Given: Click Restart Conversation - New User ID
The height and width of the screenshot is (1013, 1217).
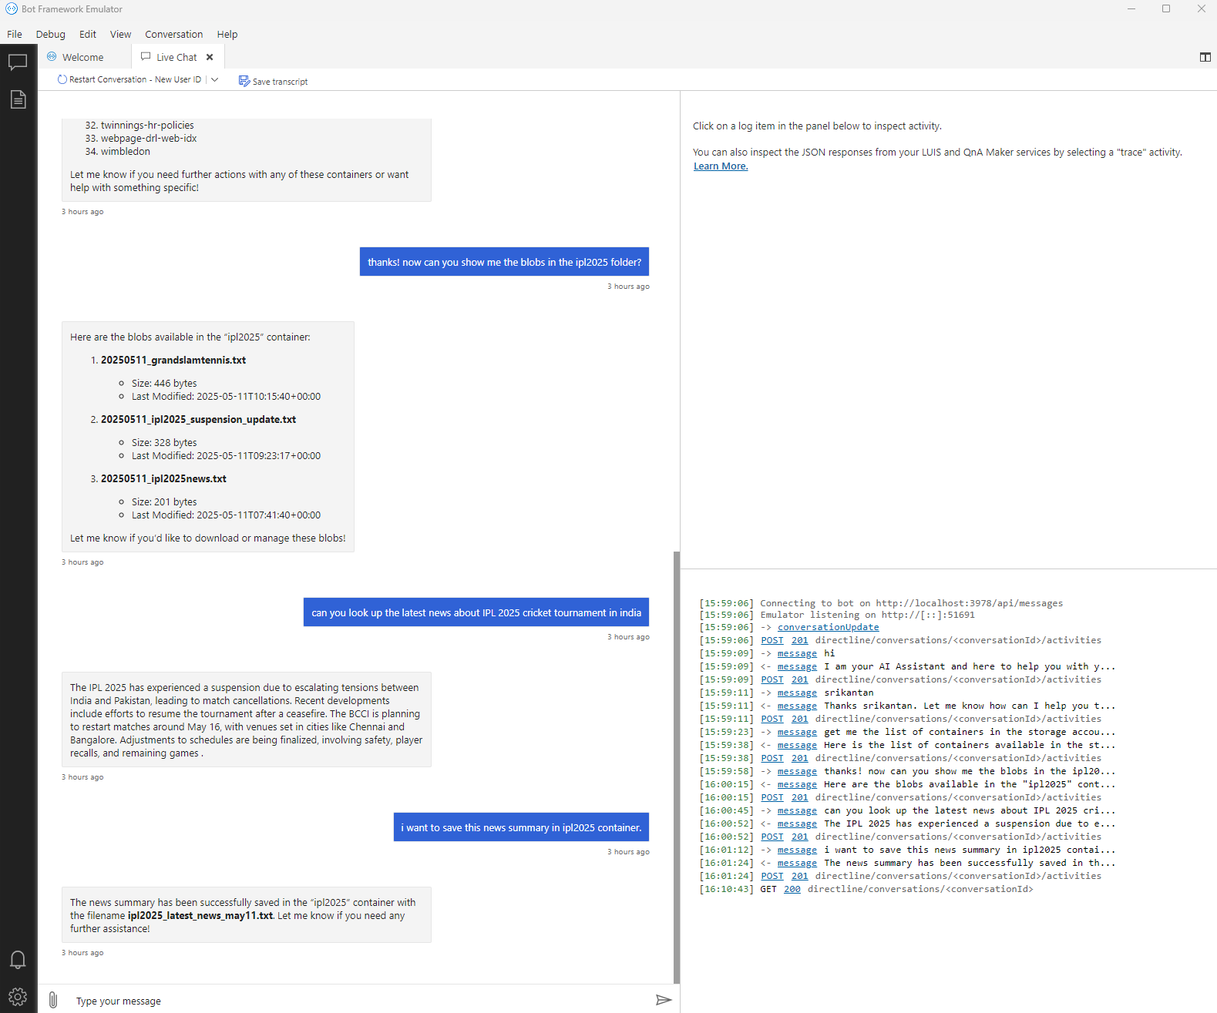Looking at the screenshot, I should pos(129,79).
